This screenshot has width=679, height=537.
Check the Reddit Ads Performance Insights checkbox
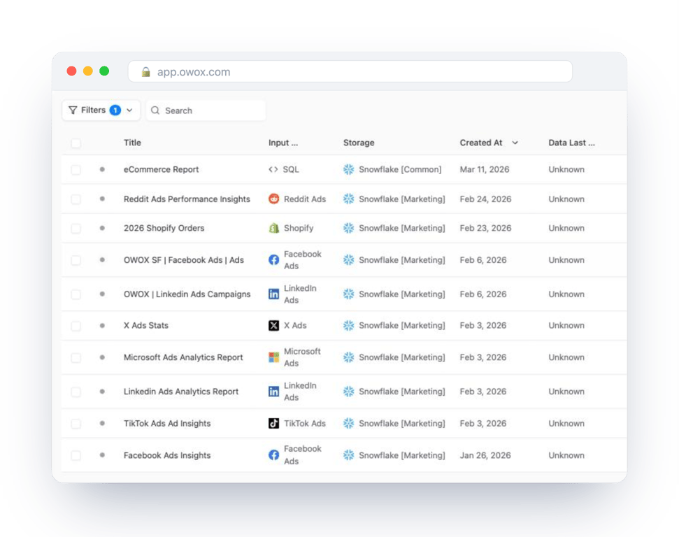(x=76, y=199)
